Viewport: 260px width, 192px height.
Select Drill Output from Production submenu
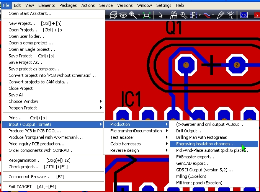(x=189, y=131)
